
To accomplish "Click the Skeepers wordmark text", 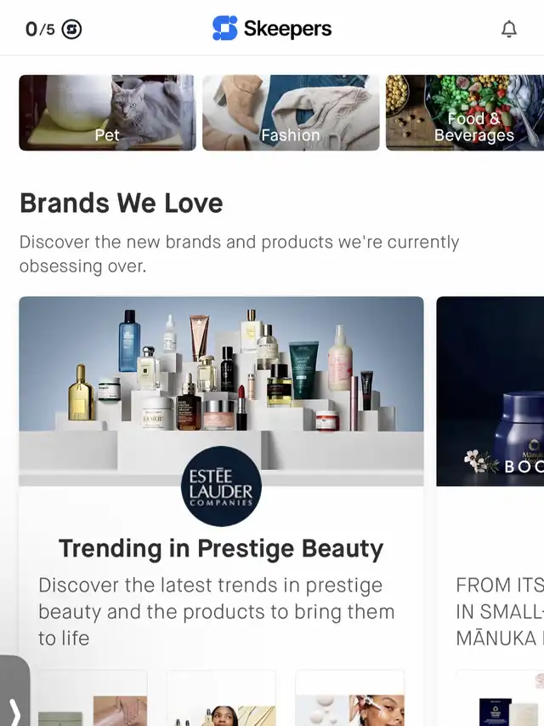I will [288, 29].
